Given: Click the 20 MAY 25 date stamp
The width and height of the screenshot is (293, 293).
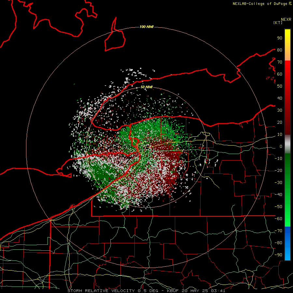Looking at the screenshot, I should click(x=195, y=291).
